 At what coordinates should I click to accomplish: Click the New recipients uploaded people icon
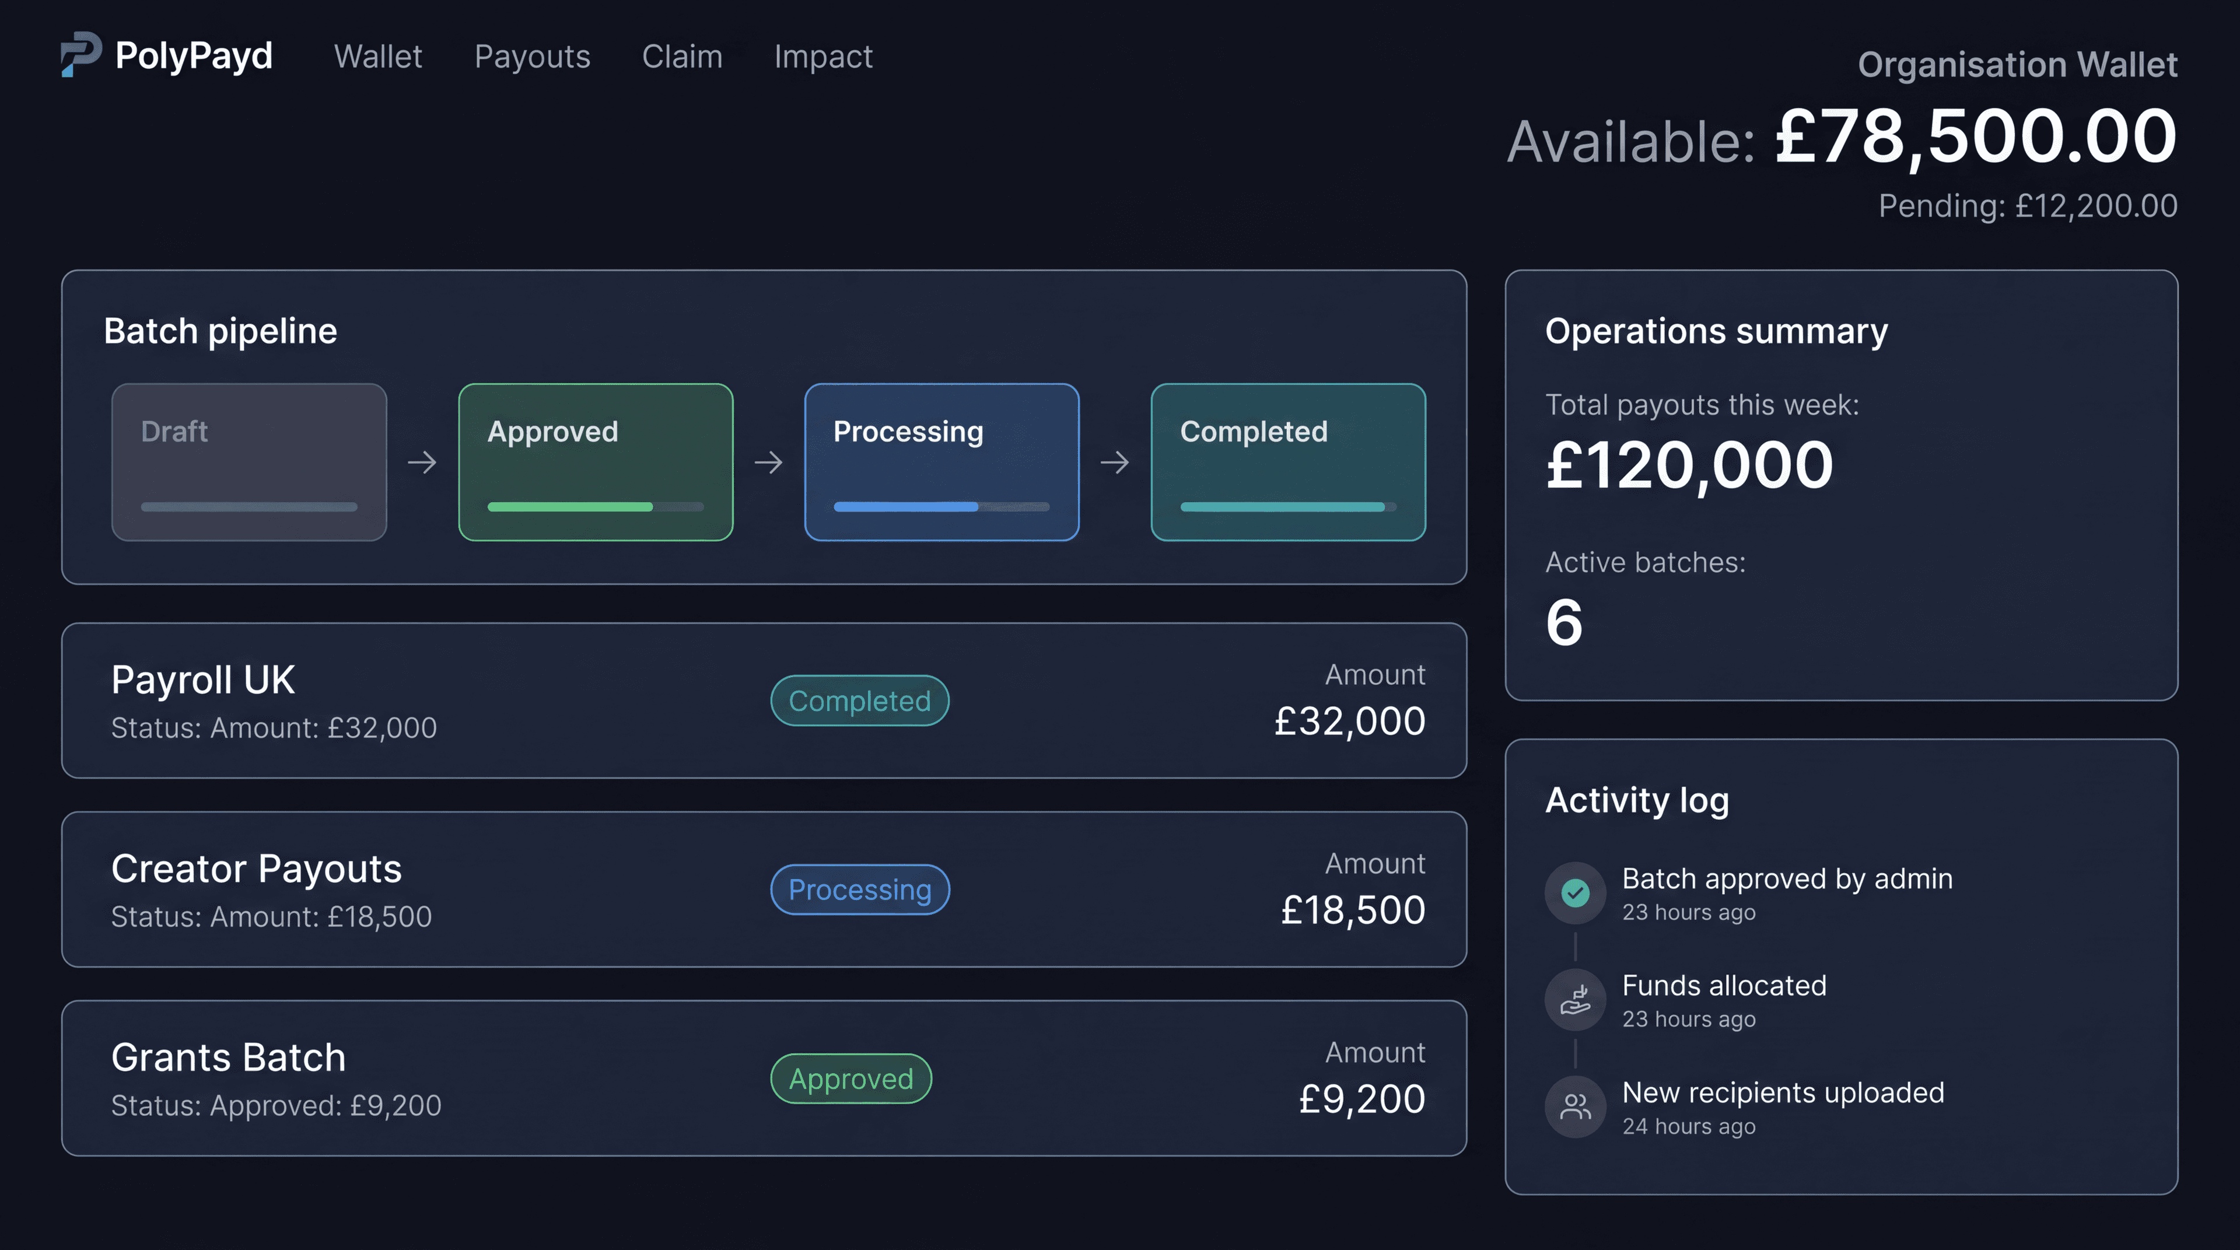pyautogui.click(x=1575, y=1107)
